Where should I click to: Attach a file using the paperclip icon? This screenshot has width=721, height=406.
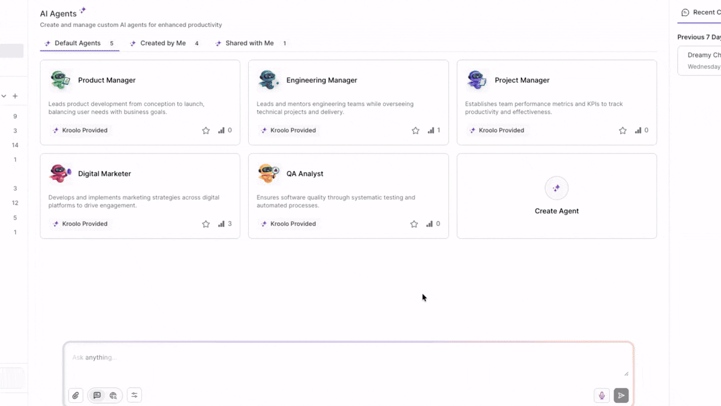click(x=76, y=395)
